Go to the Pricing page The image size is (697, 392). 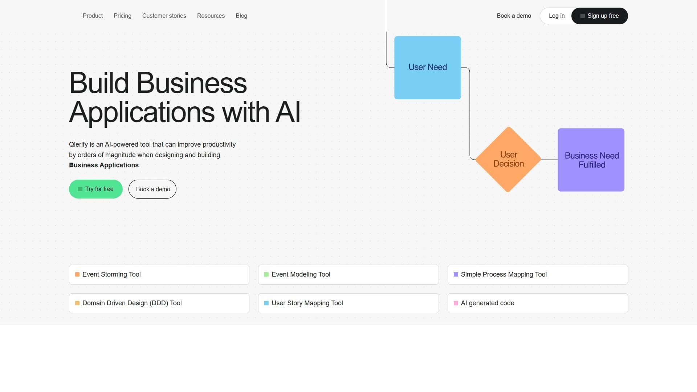[x=122, y=16]
